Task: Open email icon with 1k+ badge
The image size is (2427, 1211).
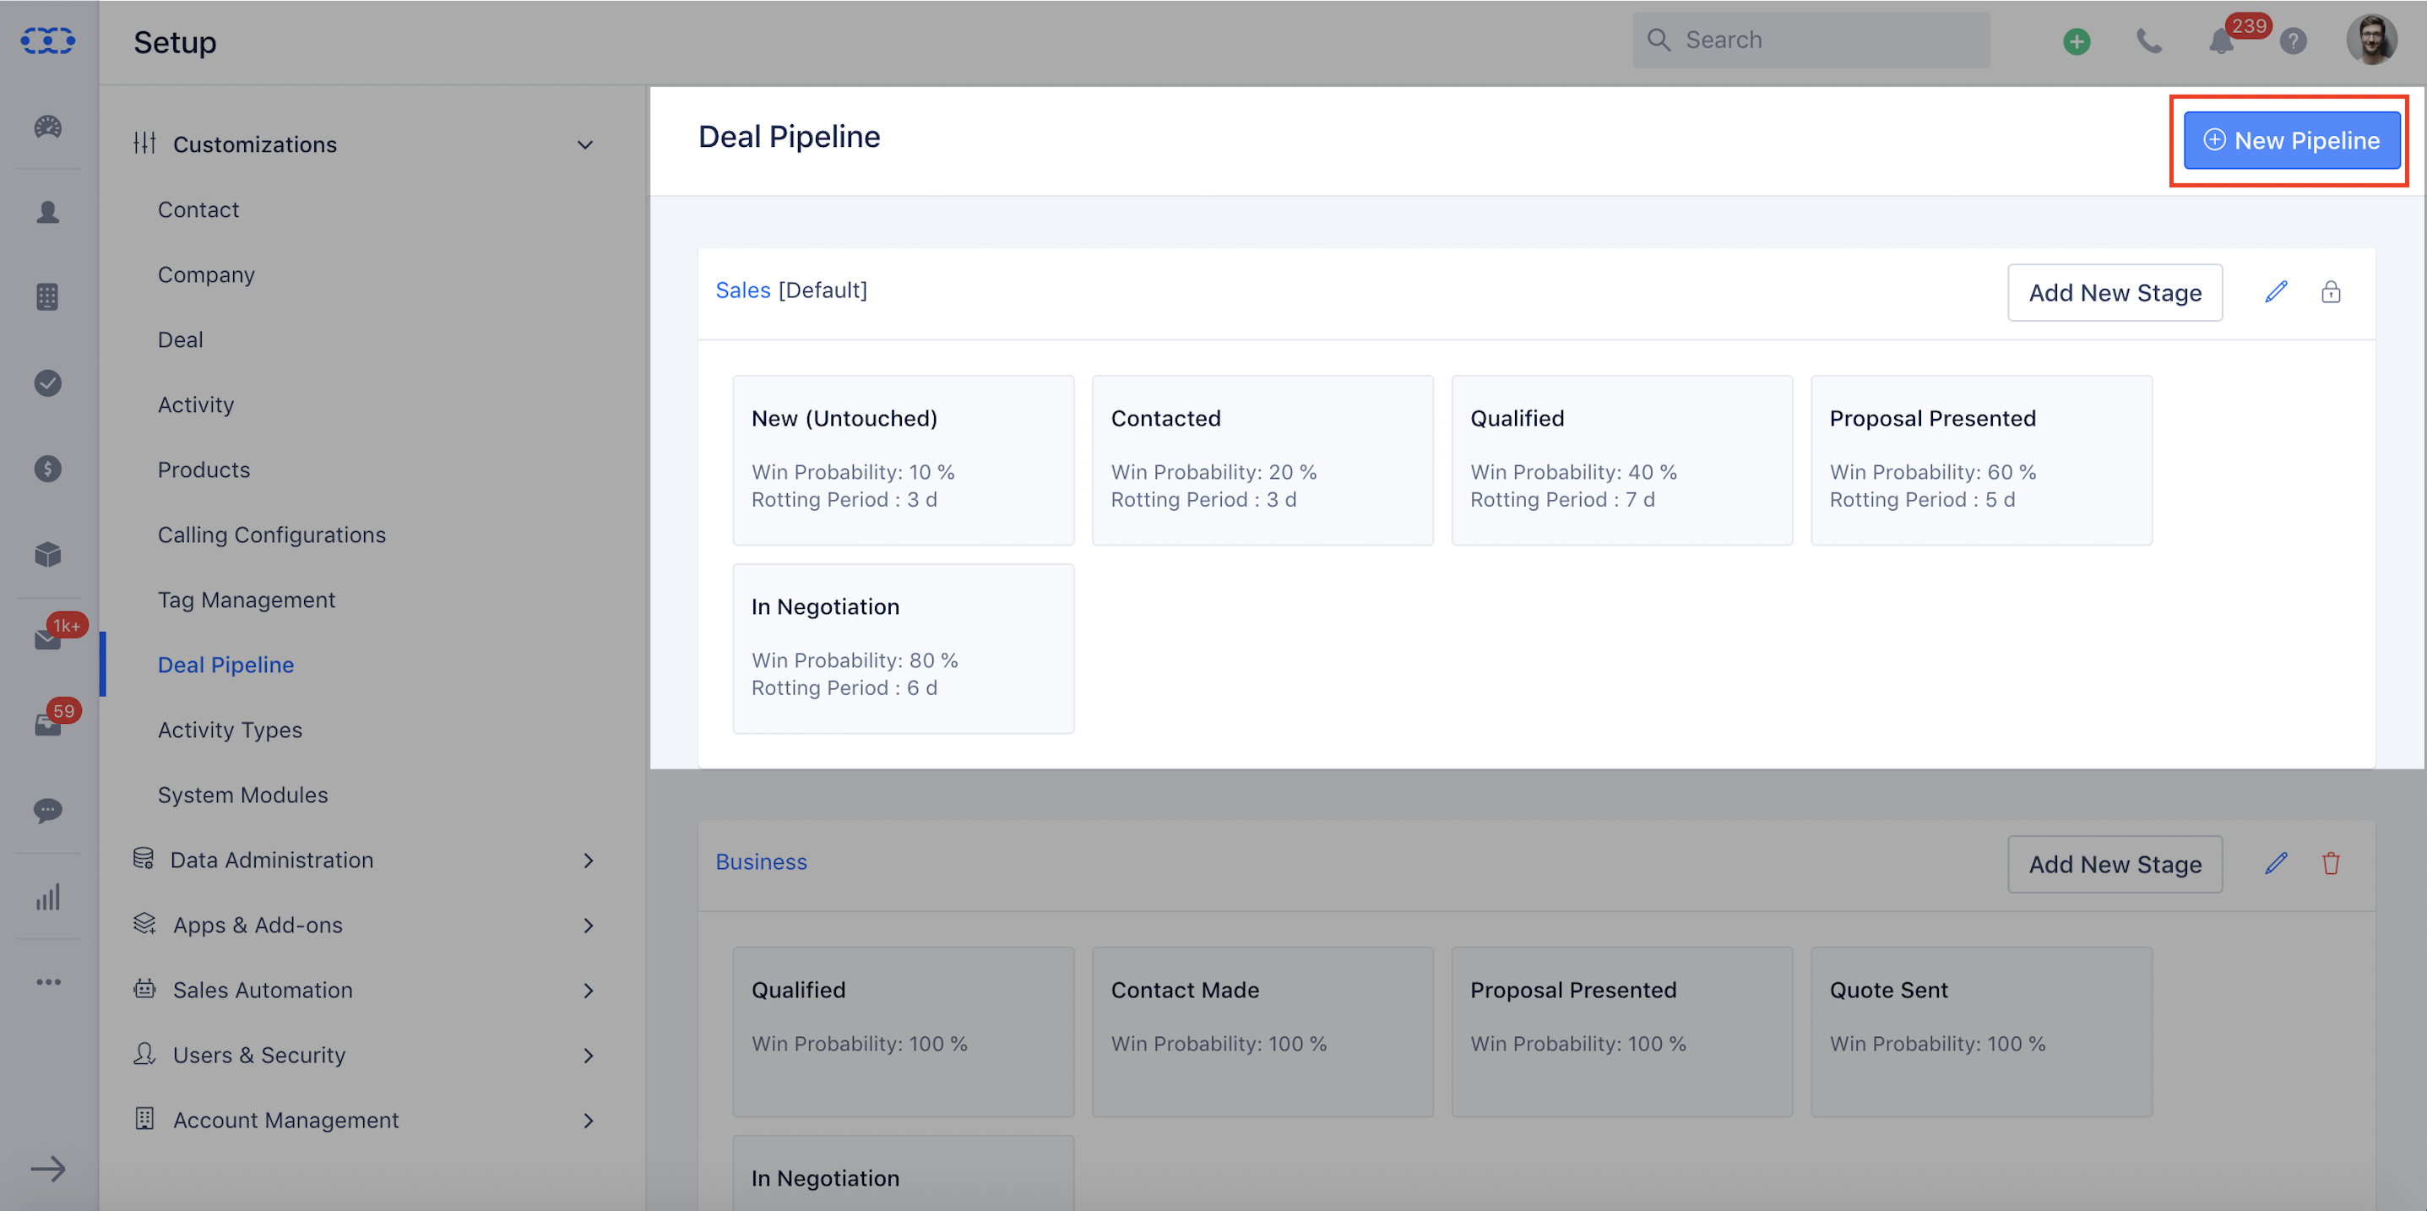Action: coord(48,639)
